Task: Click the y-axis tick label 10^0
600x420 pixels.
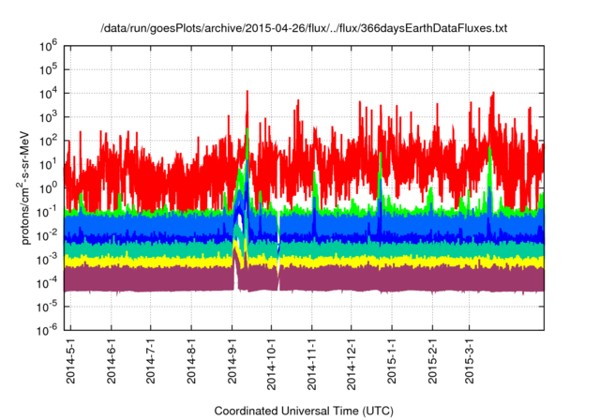Action: point(51,187)
